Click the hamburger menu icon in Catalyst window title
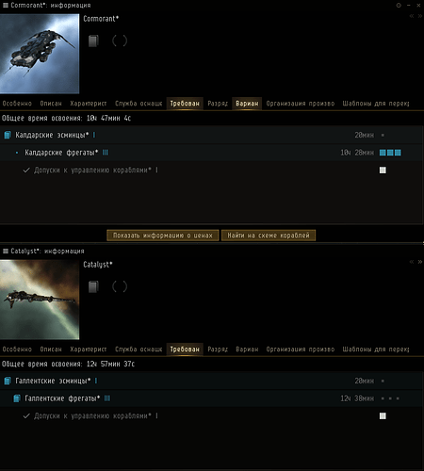Image resolution: width=424 pixels, height=471 pixels. point(6,251)
